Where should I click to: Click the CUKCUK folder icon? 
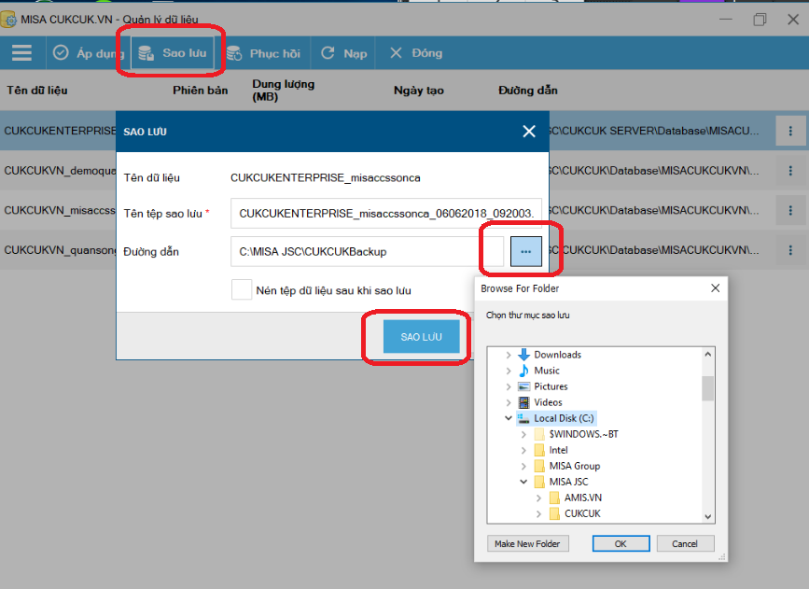click(554, 513)
